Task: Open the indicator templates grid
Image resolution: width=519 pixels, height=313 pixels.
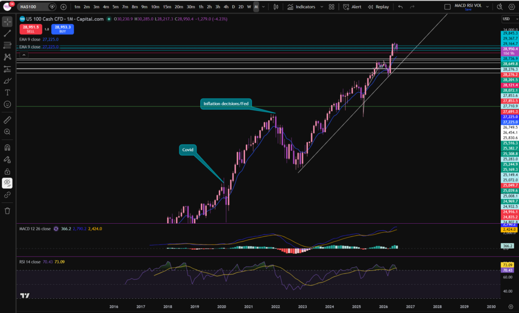Action: (331, 7)
